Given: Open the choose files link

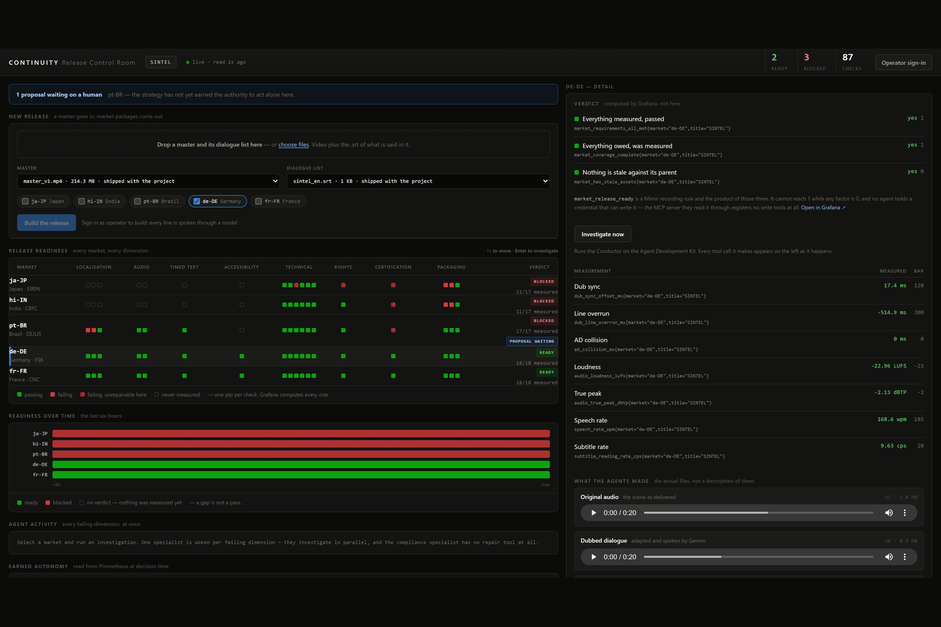Looking at the screenshot, I should click(x=293, y=145).
